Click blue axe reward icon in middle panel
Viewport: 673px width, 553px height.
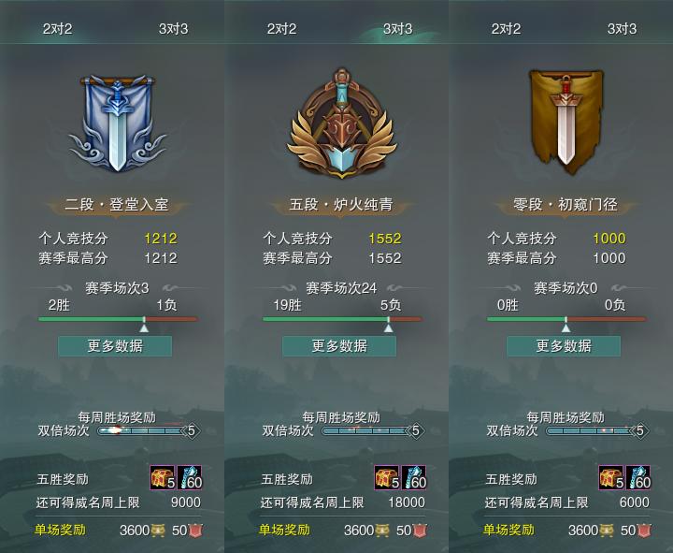pos(414,477)
